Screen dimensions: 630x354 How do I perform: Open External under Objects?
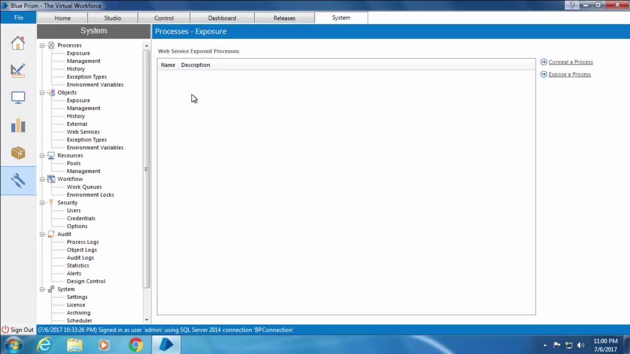pyautogui.click(x=77, y=124)
